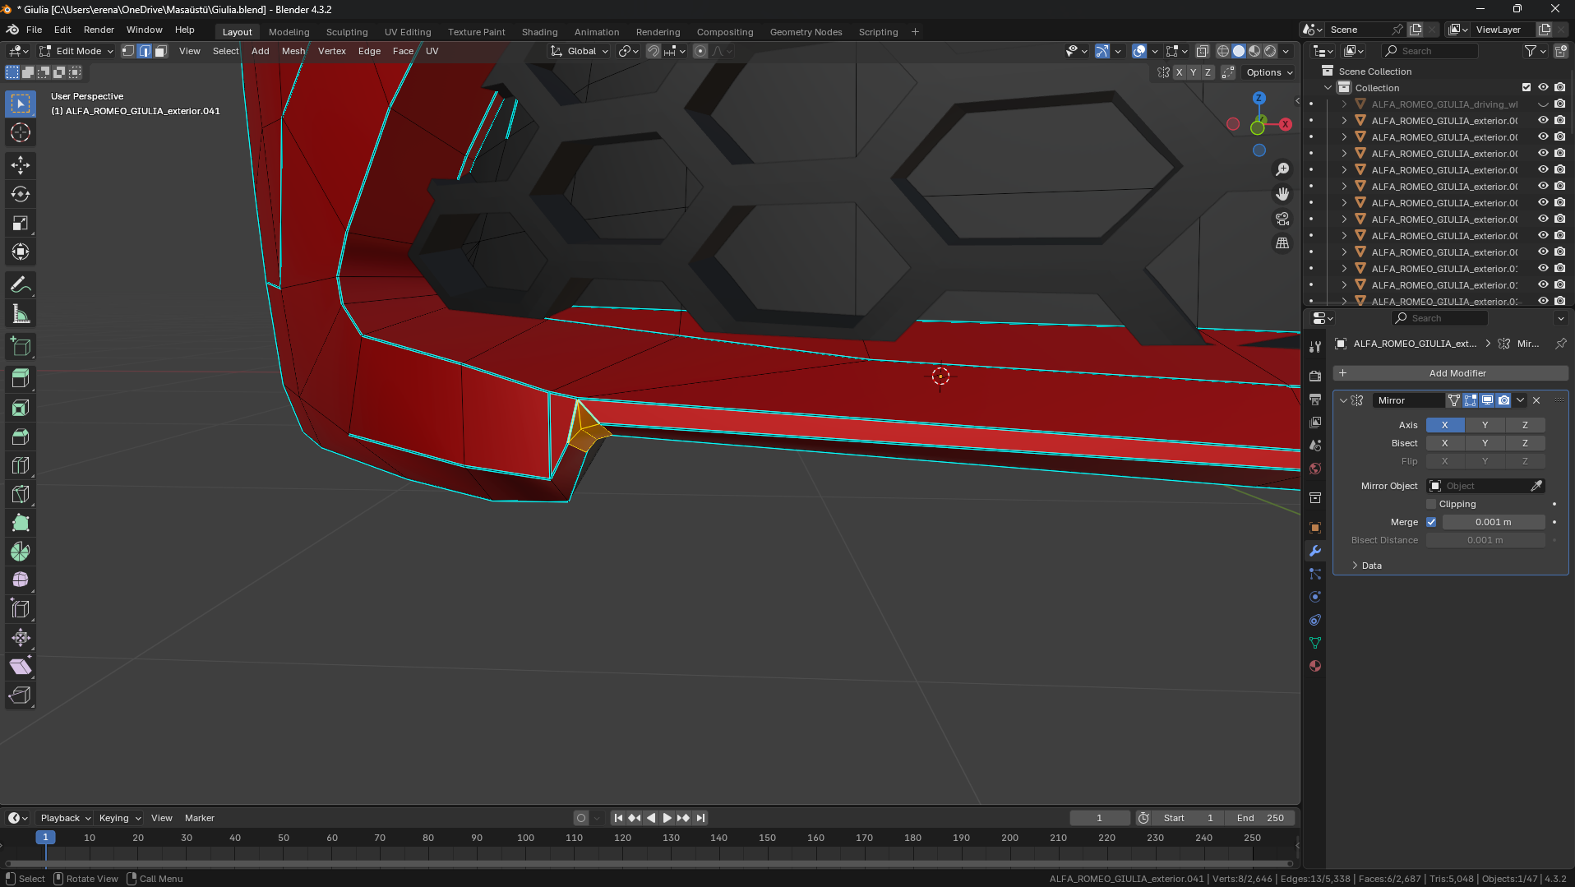Switch to the UV Editing workspace tab
The width and height of the screenshot is (1575, 887).
point(408,32)
